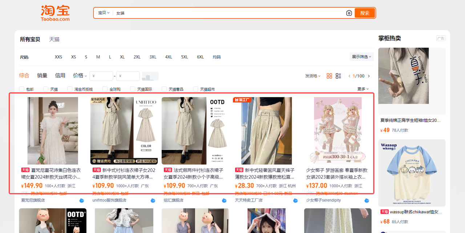Filter by size XS
Image resolution: width=465 pixels, height=233 pixels.
(74, 57)
